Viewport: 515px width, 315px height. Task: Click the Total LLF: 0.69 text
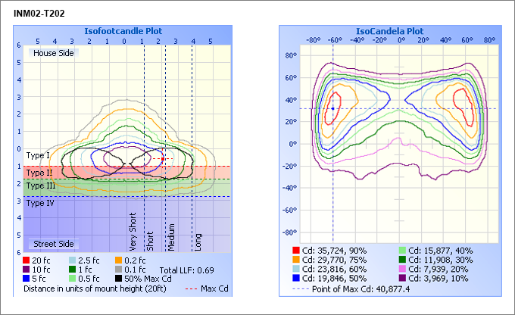(x=186, y=270)
